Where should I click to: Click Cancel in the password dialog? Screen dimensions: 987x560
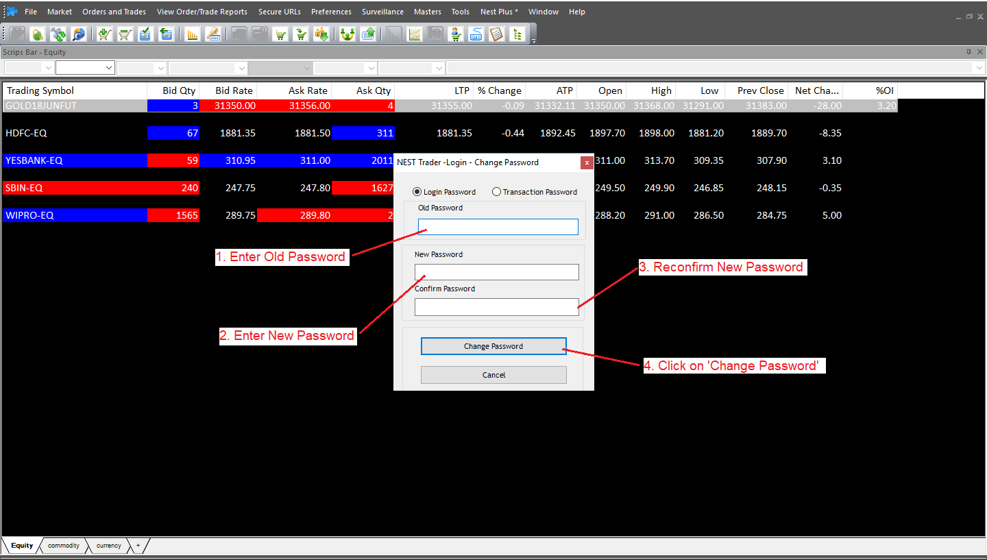pos(493,375)
